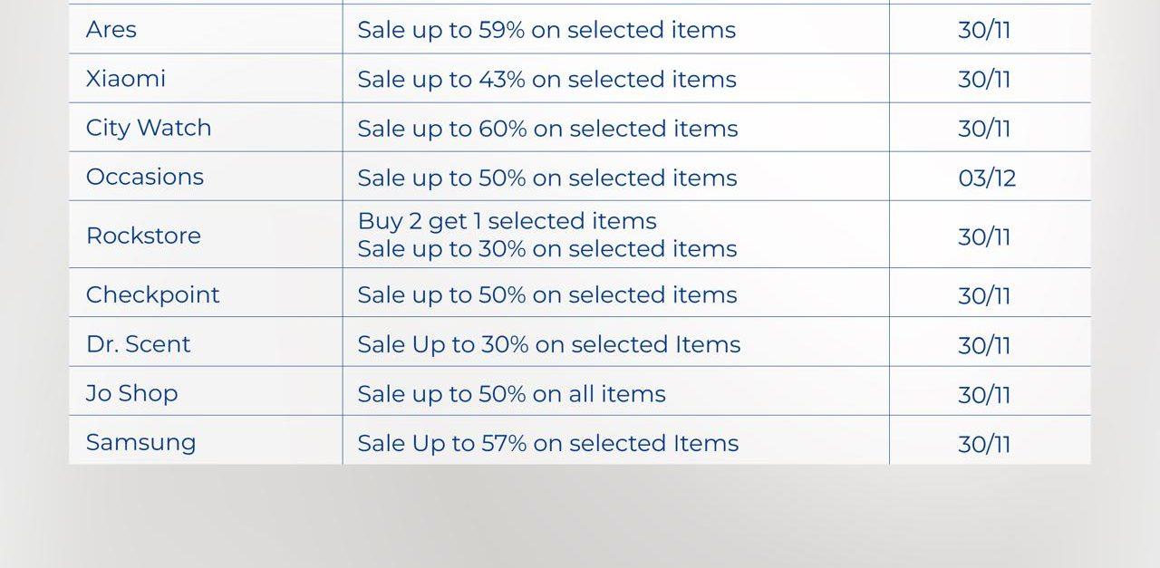Select the 43% sale offer for Xiaomi
This screenshot has width=1160, height=568.
pos(546,80)
